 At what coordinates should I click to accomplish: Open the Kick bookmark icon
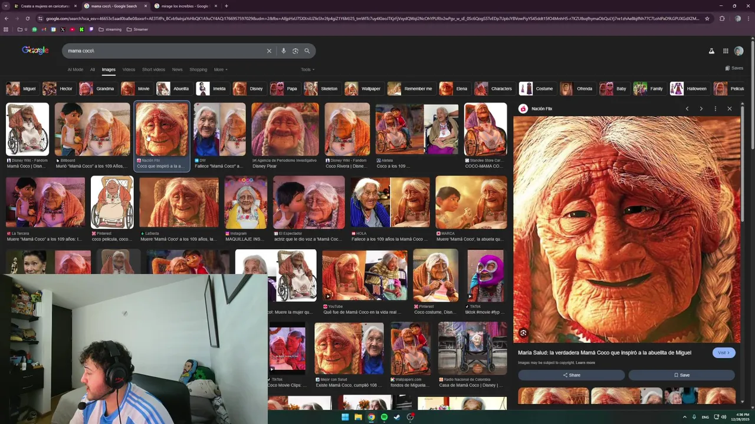pyautogui.click(x=81, y=29)
